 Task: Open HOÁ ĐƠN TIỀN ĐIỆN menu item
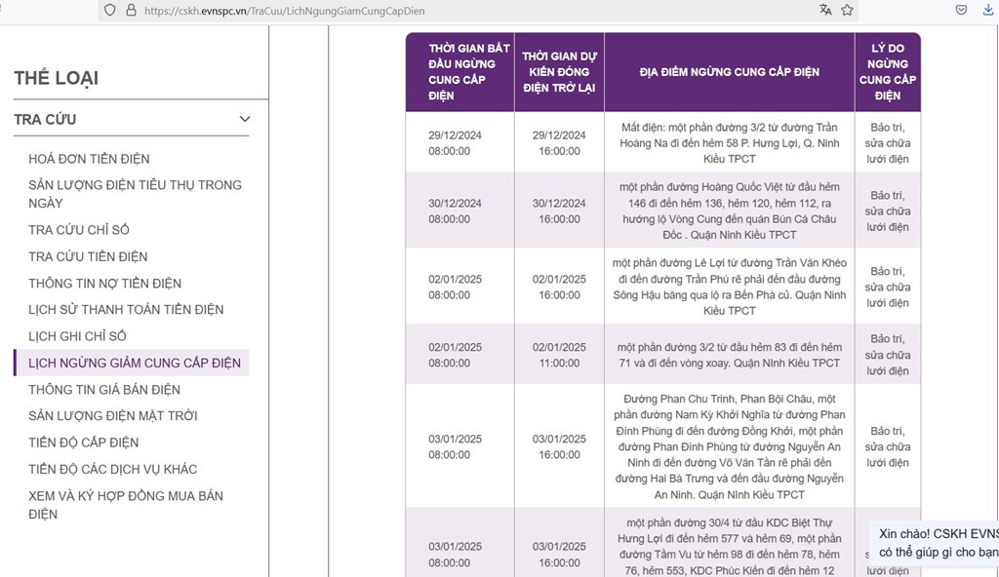[x=89, y=159]
